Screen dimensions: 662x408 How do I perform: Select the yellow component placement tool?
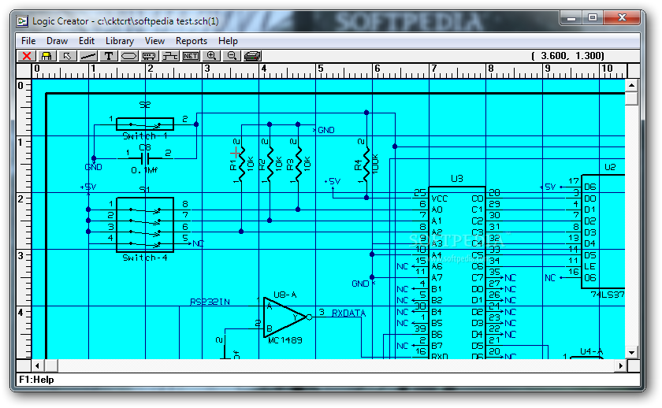[46, 56]
